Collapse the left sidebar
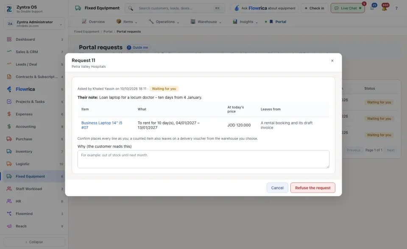This screenshot has height=249, width=407. coord(34,242)
